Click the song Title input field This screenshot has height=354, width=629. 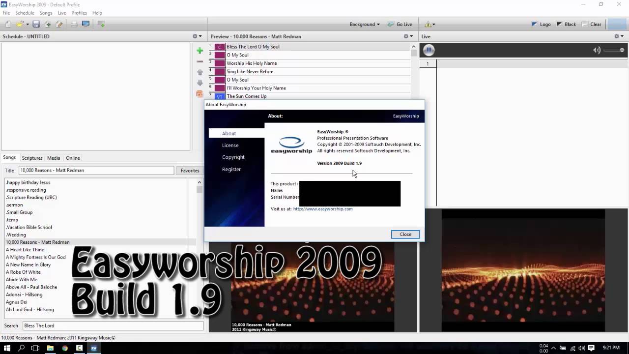96,170
